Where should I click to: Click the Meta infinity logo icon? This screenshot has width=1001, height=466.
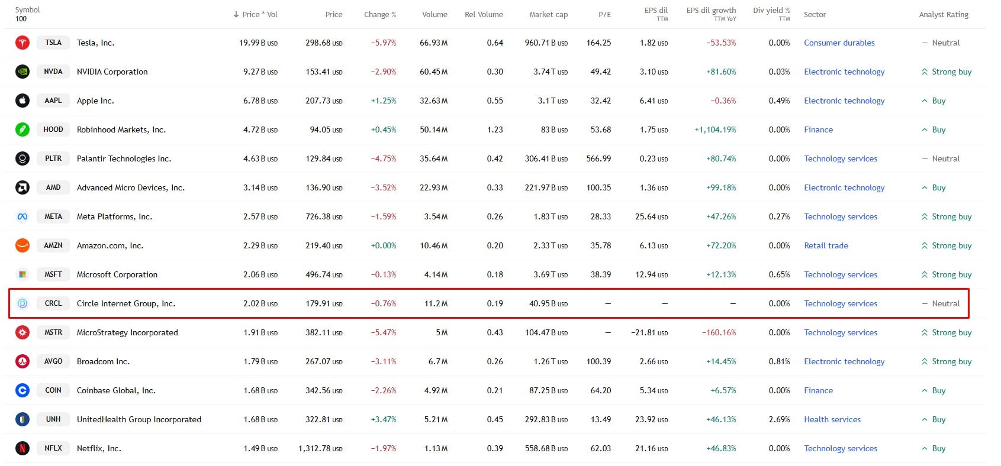coord(22,216)
